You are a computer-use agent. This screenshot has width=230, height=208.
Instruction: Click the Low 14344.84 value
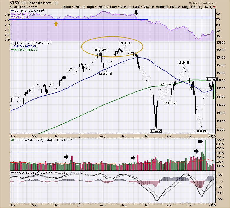tap(120, 7)
